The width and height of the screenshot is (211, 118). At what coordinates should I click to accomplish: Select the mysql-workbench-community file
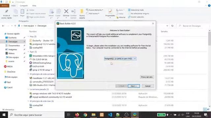[50, 97]
